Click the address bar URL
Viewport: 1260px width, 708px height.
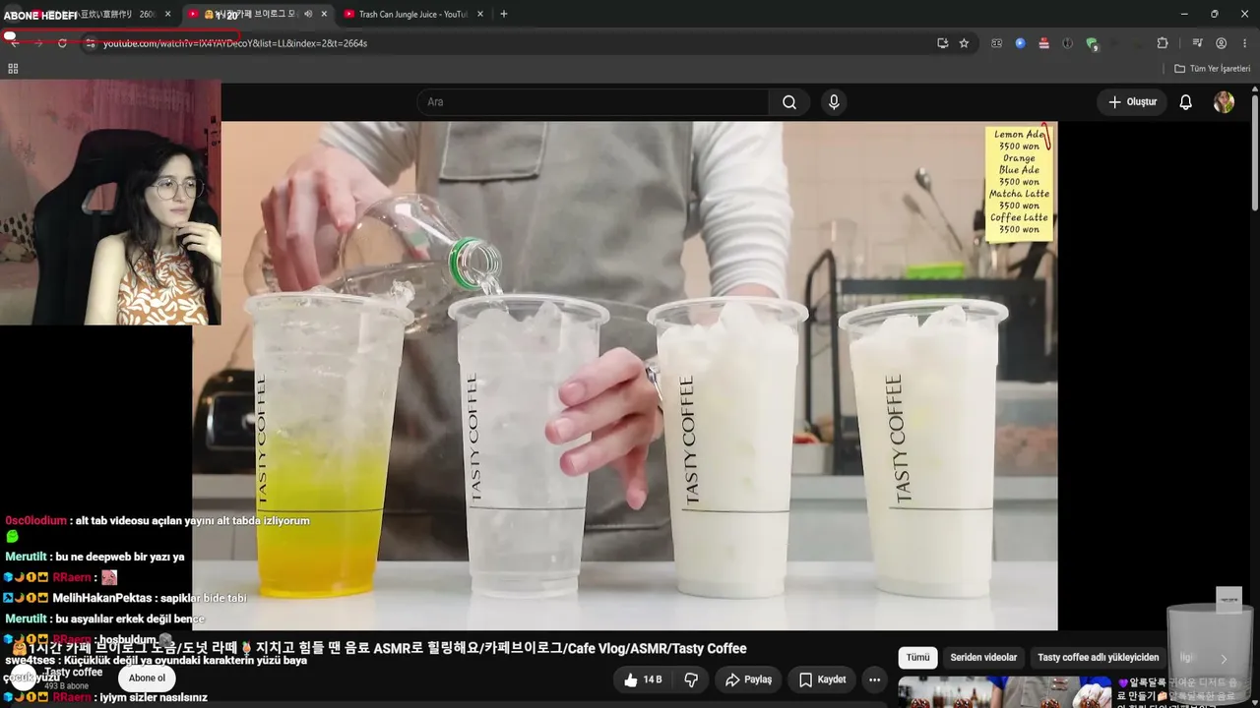(x=235, y=43)
